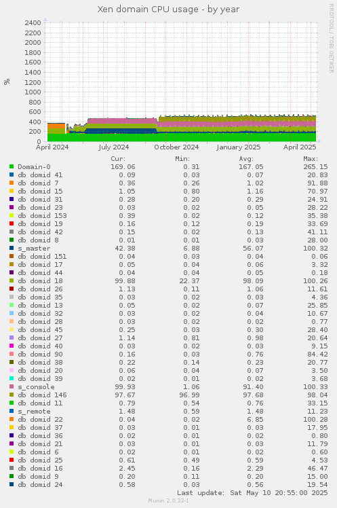Select the swatch next to db domid 18
Screen dimensions: 337x508
click(x=12, y=280)
